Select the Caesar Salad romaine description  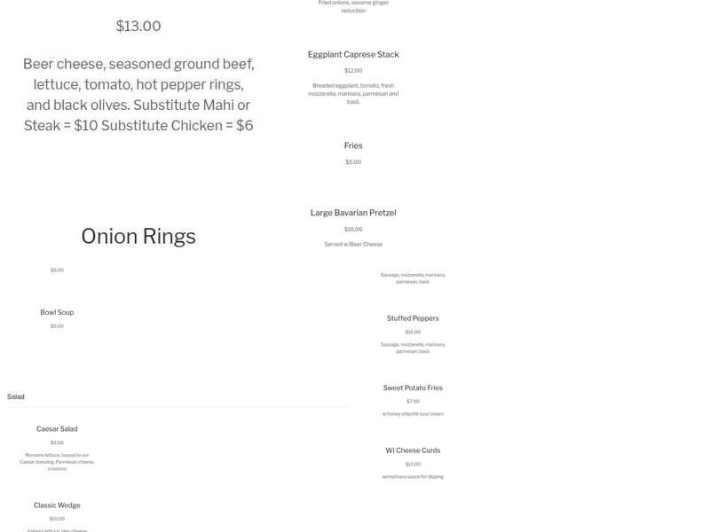[x=57, y=462]
